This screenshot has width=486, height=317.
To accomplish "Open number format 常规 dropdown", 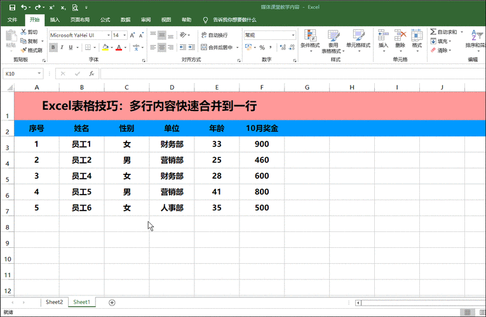I will pyautogui.click(x=294, y=36).
